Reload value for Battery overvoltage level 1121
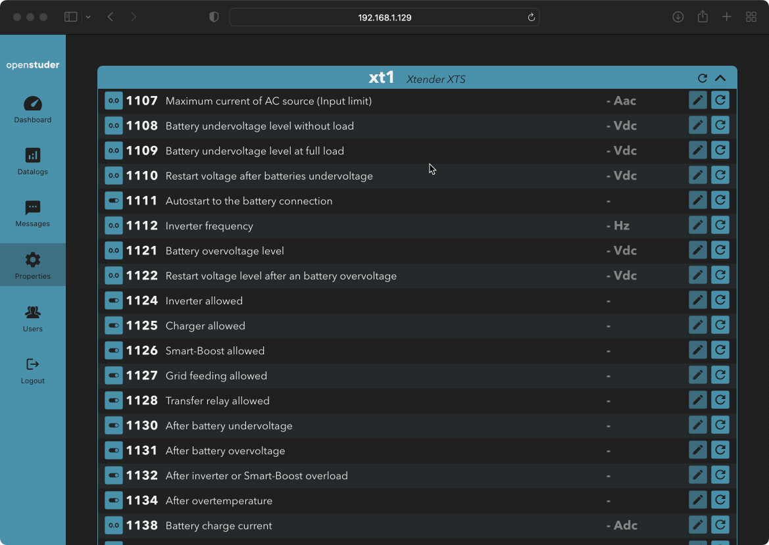This screenshot has width=769, height=545. [x=720, y=250]
